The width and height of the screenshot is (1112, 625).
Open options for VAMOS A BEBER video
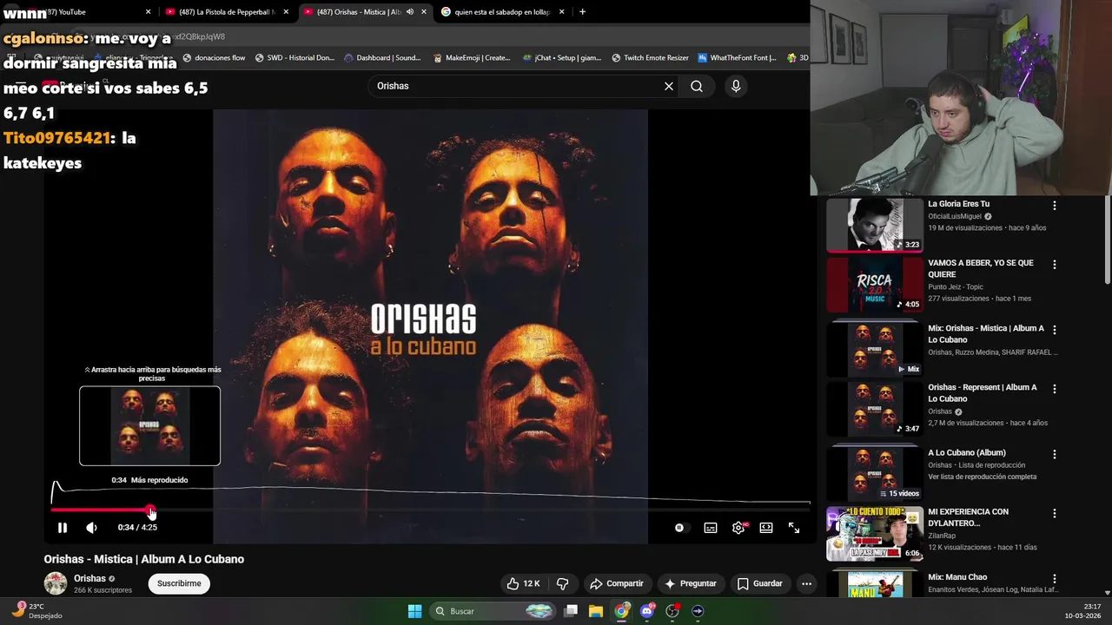(1055, 265)
